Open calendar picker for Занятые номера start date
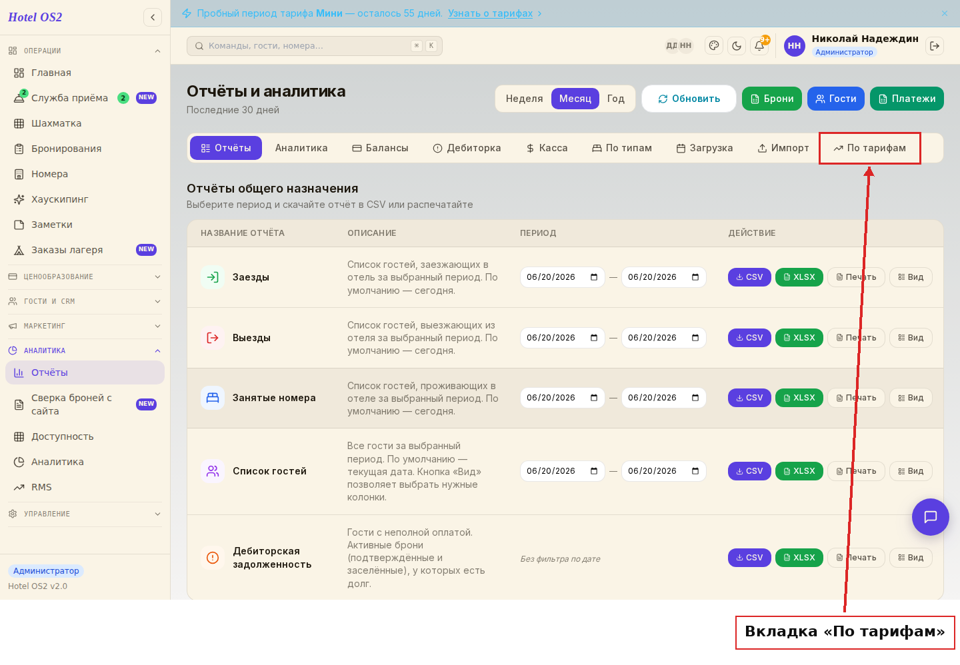This screenshot has width=960, height=665. 594,398
